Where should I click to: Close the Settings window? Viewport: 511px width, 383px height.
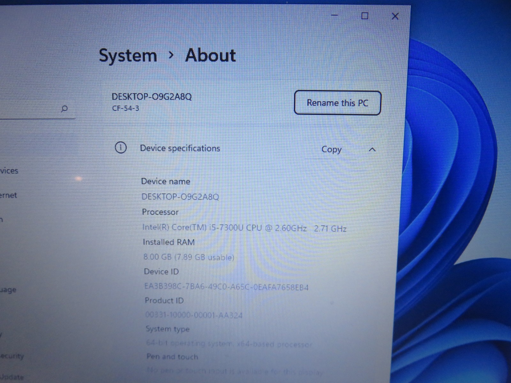[x=395, y=16]
